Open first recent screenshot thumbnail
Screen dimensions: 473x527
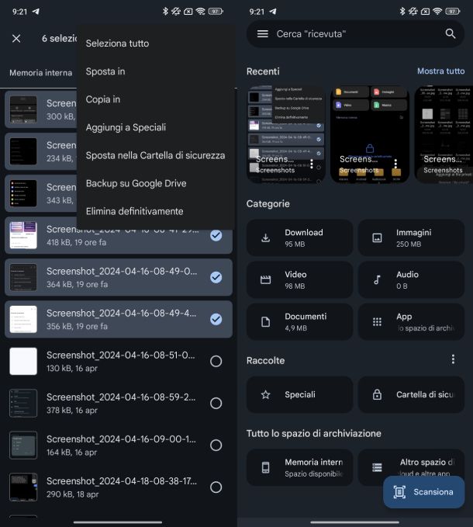pos(286,134)
